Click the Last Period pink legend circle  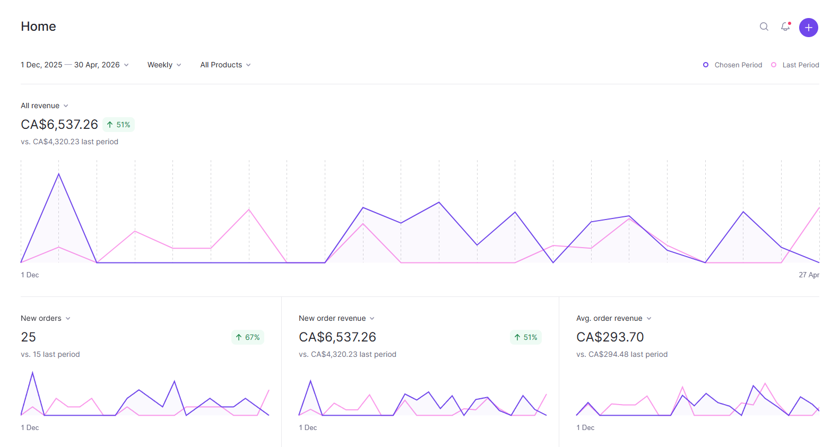(774, 65)
